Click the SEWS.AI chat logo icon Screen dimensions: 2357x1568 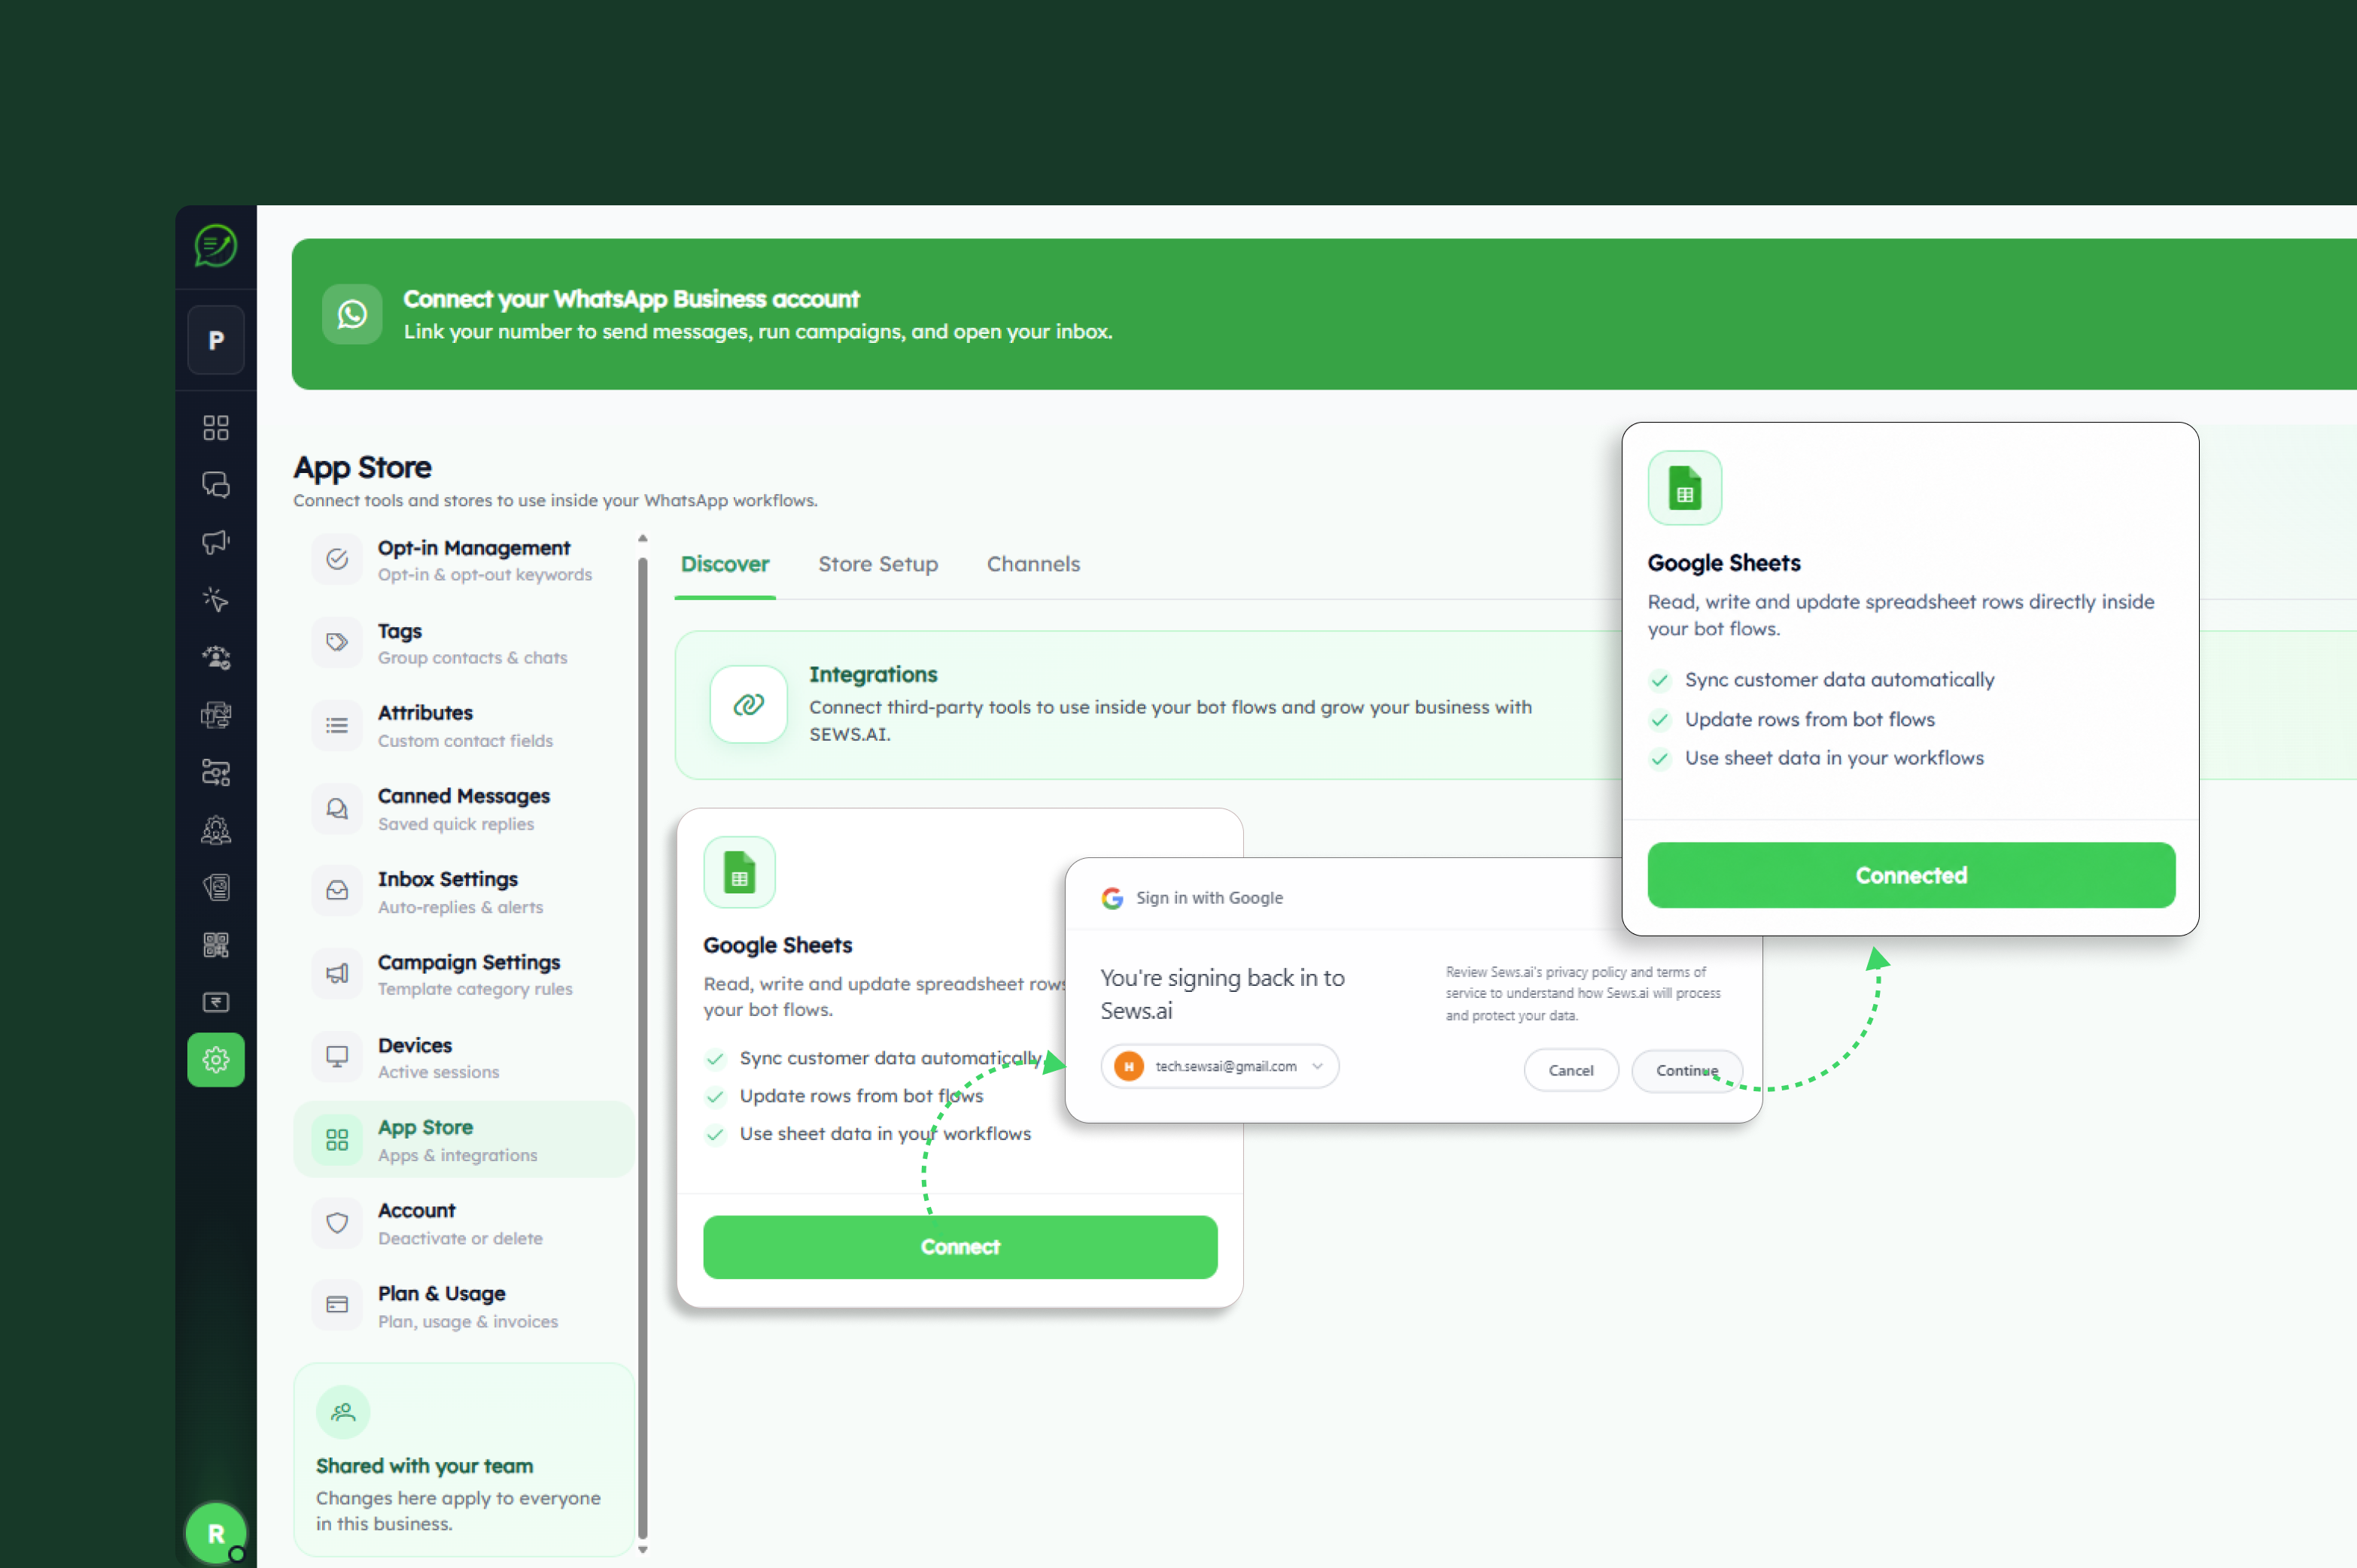click(215, 246)
